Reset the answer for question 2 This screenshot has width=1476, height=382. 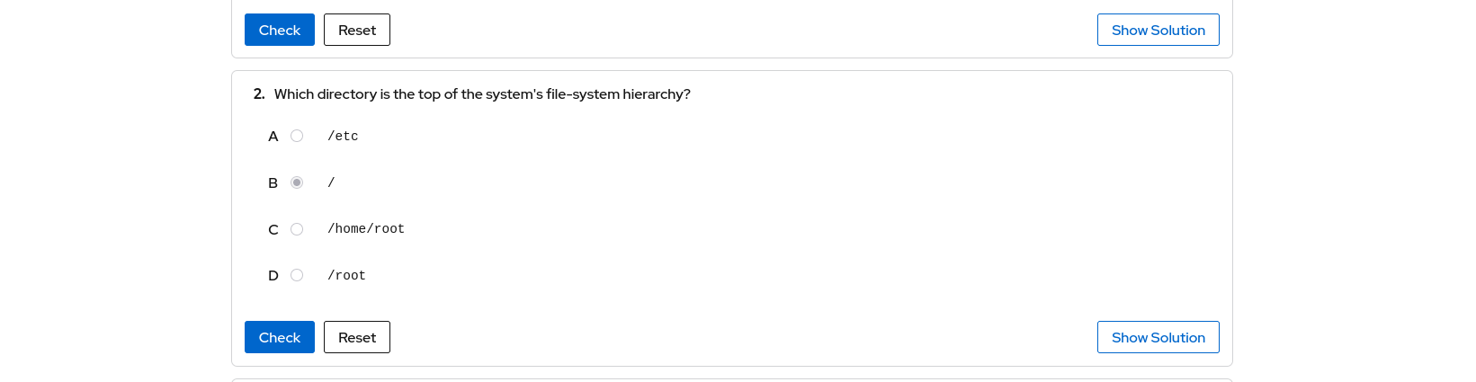pyautogui.click(x=357, y=337)
